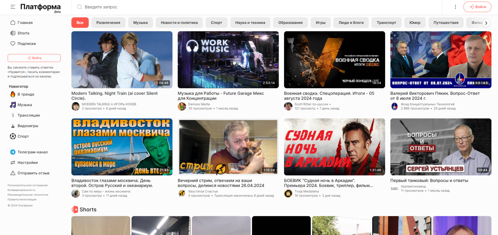Screen dimensions: 498x235
Task: Open the three-dot options menu in header
Action: [455, 7]
